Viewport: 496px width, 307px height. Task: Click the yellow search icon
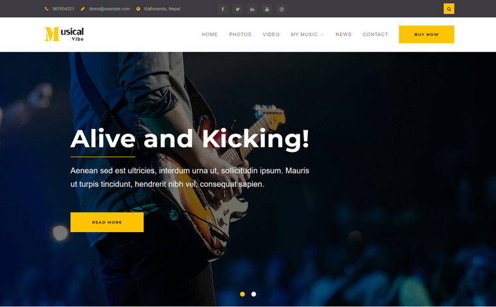click(449, 9)
